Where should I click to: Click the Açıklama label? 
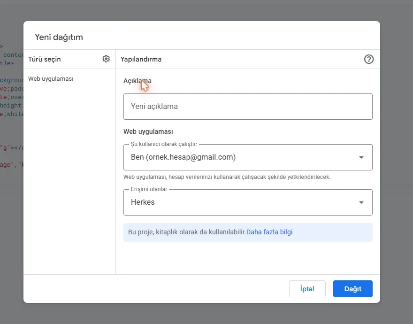pyautogui.click(x=138, y=81)
